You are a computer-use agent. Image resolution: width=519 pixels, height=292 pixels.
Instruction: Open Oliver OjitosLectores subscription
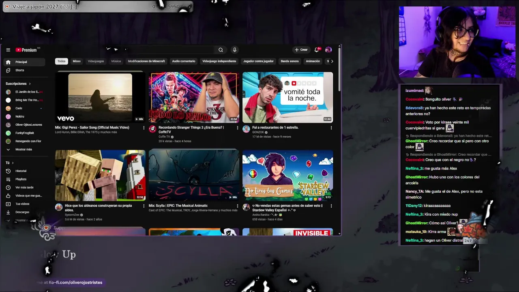pos(25,125)
